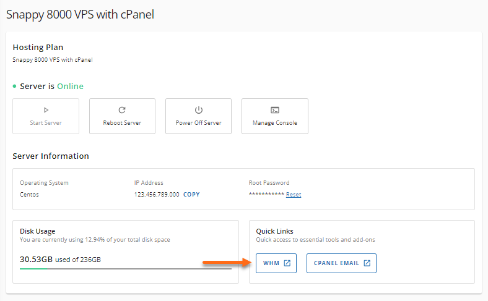Click the Server Information heading

coord(51,156)
